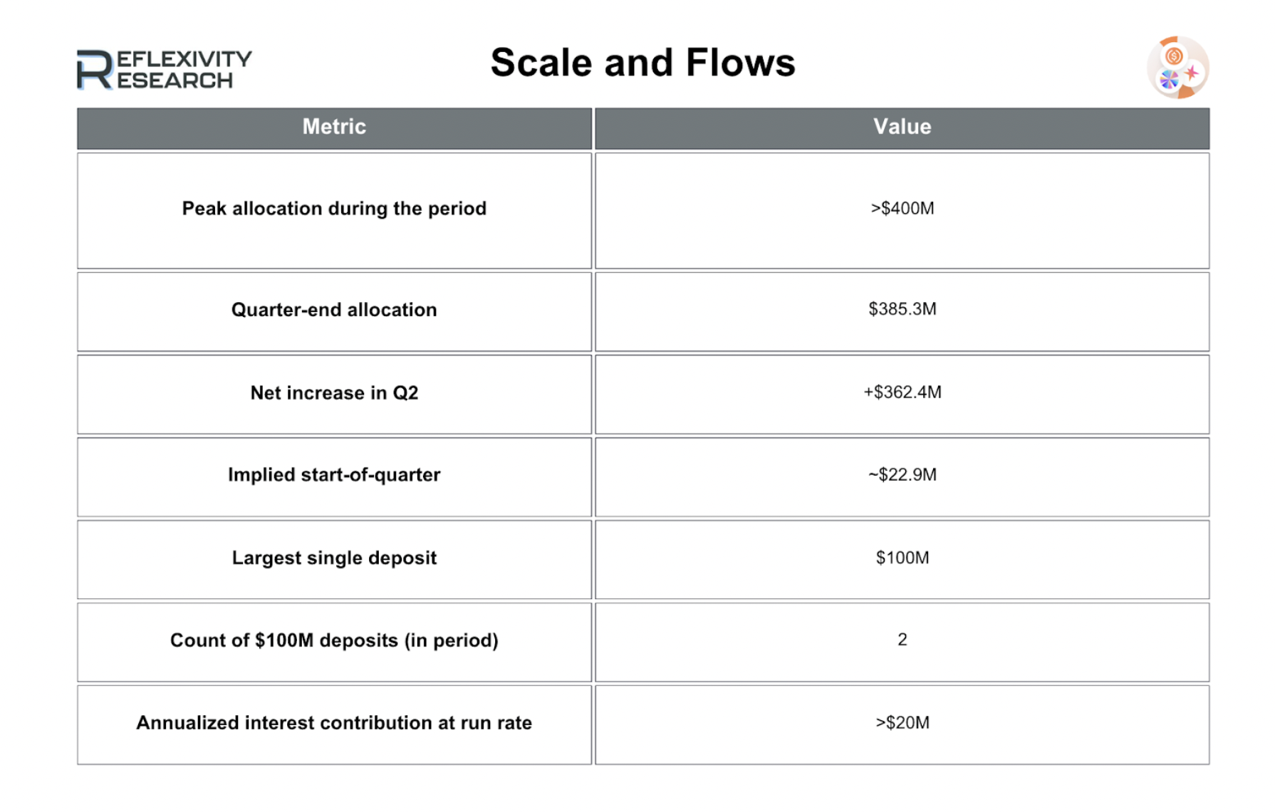Select the Peak allocation during the period cell
Viewport: 1275px width, 812px height.
pos(334,209)
